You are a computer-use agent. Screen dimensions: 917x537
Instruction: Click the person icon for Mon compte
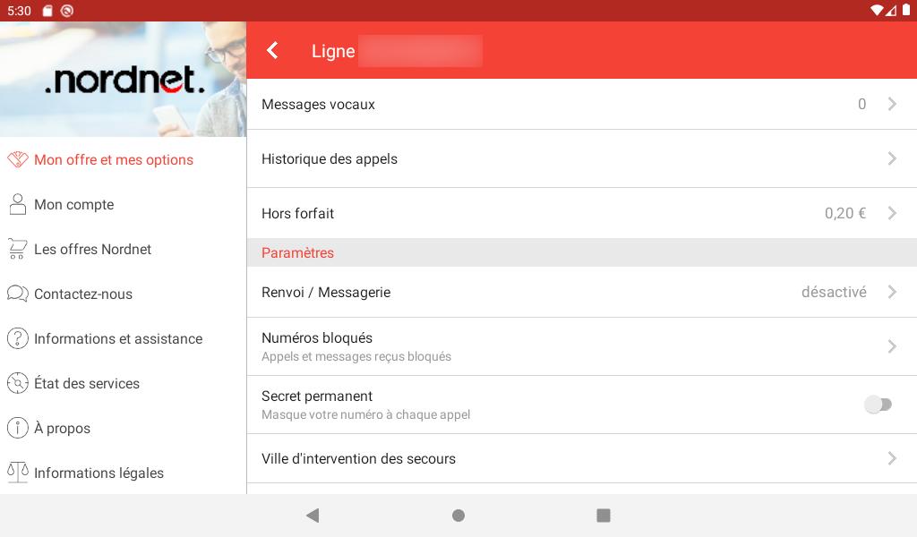click(x=18, y=205)
